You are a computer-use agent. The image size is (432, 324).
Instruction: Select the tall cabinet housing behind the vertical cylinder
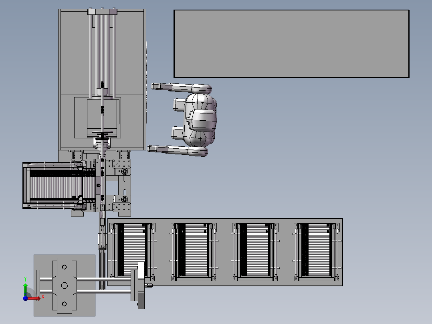click(102, 80)
